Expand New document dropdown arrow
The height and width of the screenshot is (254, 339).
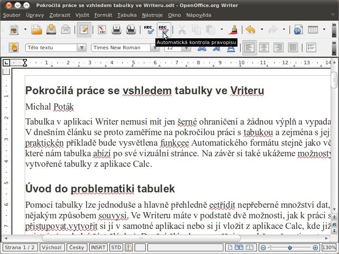pyautogui.click(x=25, y=29)
